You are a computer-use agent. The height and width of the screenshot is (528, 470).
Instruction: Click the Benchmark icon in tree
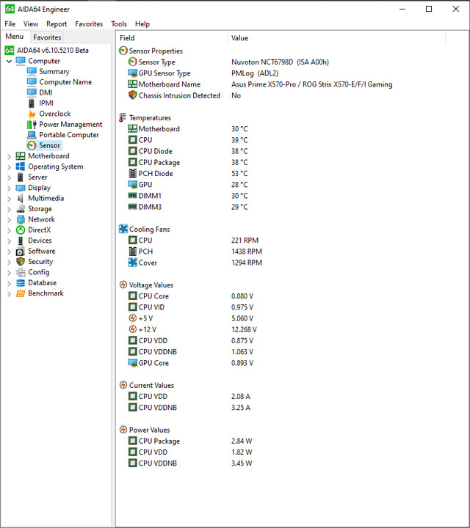[x=21, y=293]
